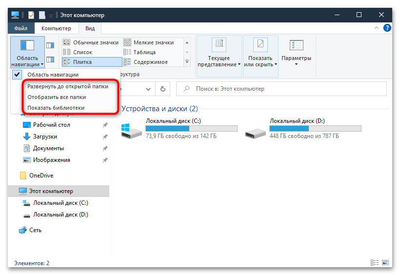Open the address bar history dropdown arrow
The image size is (400, 275).
pyautogui.click(x=148, y=89)
